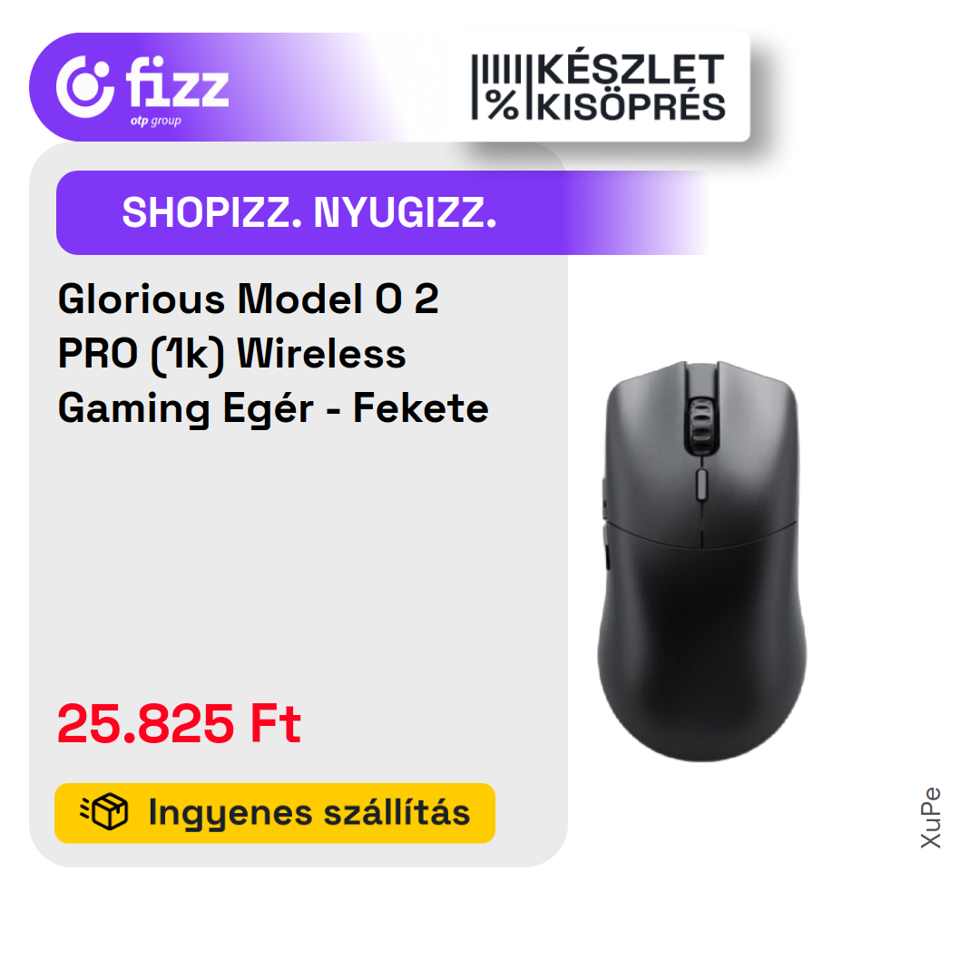
Task: Click the right mouse button in the picture
Action: tap(755, 450)
